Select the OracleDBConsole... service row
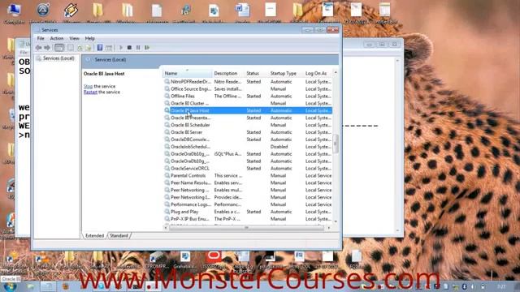This screenshot has width=520, height=292. coord(248,140)
